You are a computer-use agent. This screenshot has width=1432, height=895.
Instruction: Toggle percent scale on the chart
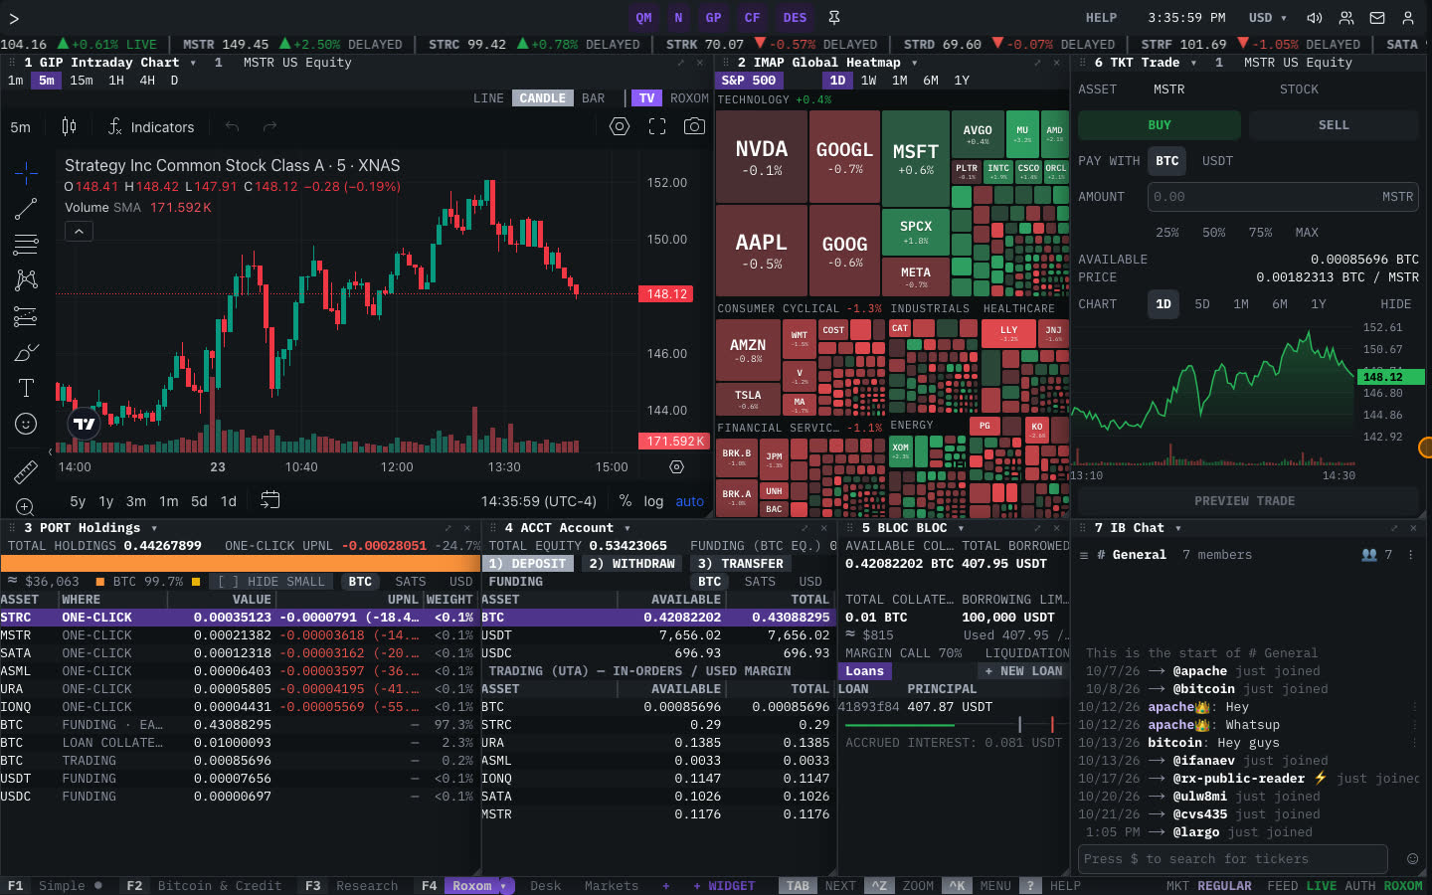tap(625, 501)
